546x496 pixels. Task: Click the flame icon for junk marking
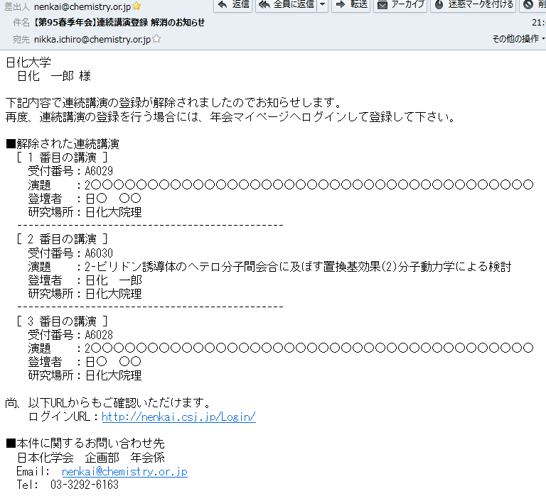click(439, 5)
